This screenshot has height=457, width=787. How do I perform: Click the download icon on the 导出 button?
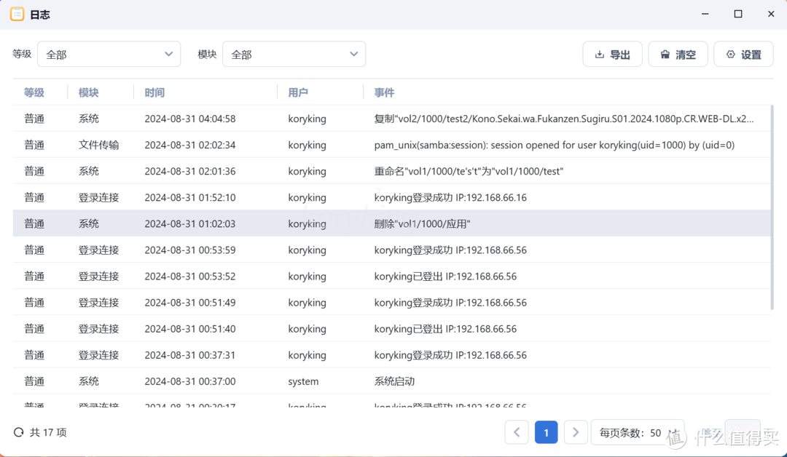pos(600,53)
